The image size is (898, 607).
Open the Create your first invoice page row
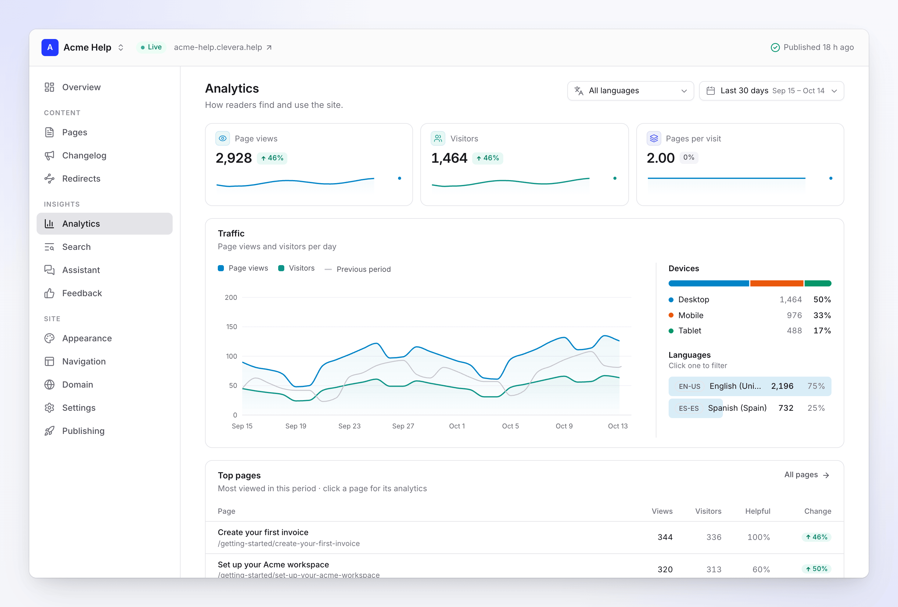point(524,538)
